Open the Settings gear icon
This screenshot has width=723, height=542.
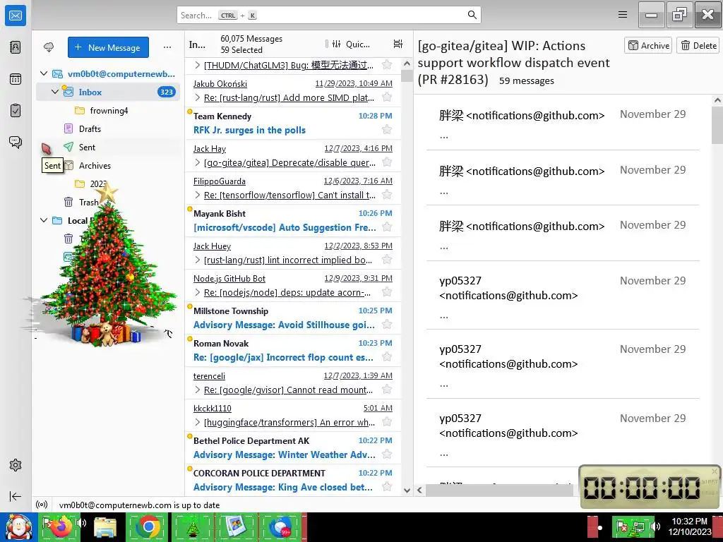pyautogui.click(x=16, y=465)
